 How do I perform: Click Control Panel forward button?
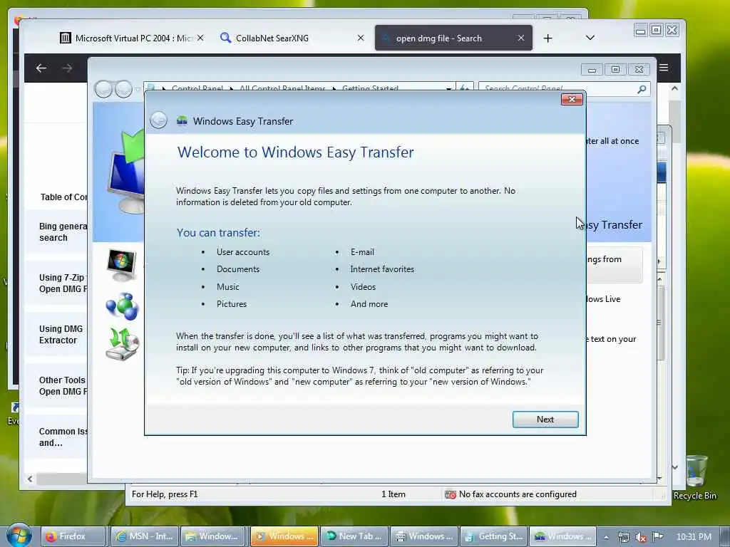click(123, 89)
